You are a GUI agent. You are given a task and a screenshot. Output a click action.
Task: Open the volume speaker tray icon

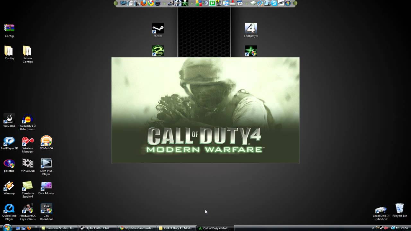398,228
